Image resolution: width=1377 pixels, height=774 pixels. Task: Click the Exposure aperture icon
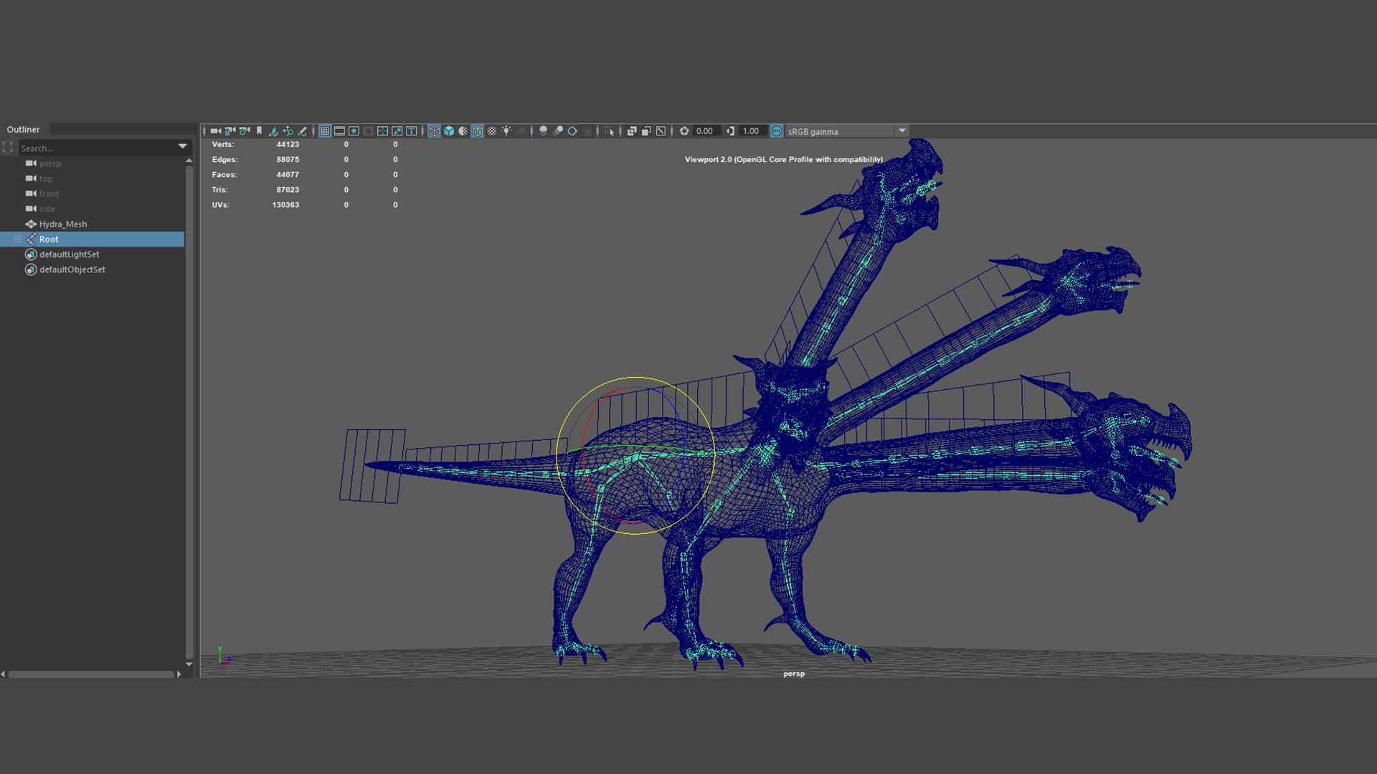(683, 131)
